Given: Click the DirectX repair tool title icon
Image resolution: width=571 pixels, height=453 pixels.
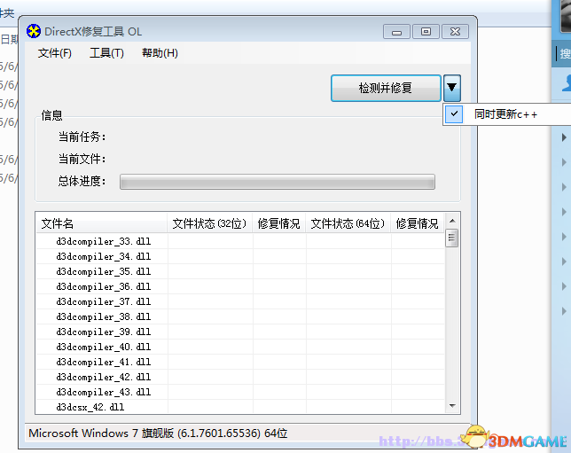Looking at the screenshot, I should coord(34,31).
